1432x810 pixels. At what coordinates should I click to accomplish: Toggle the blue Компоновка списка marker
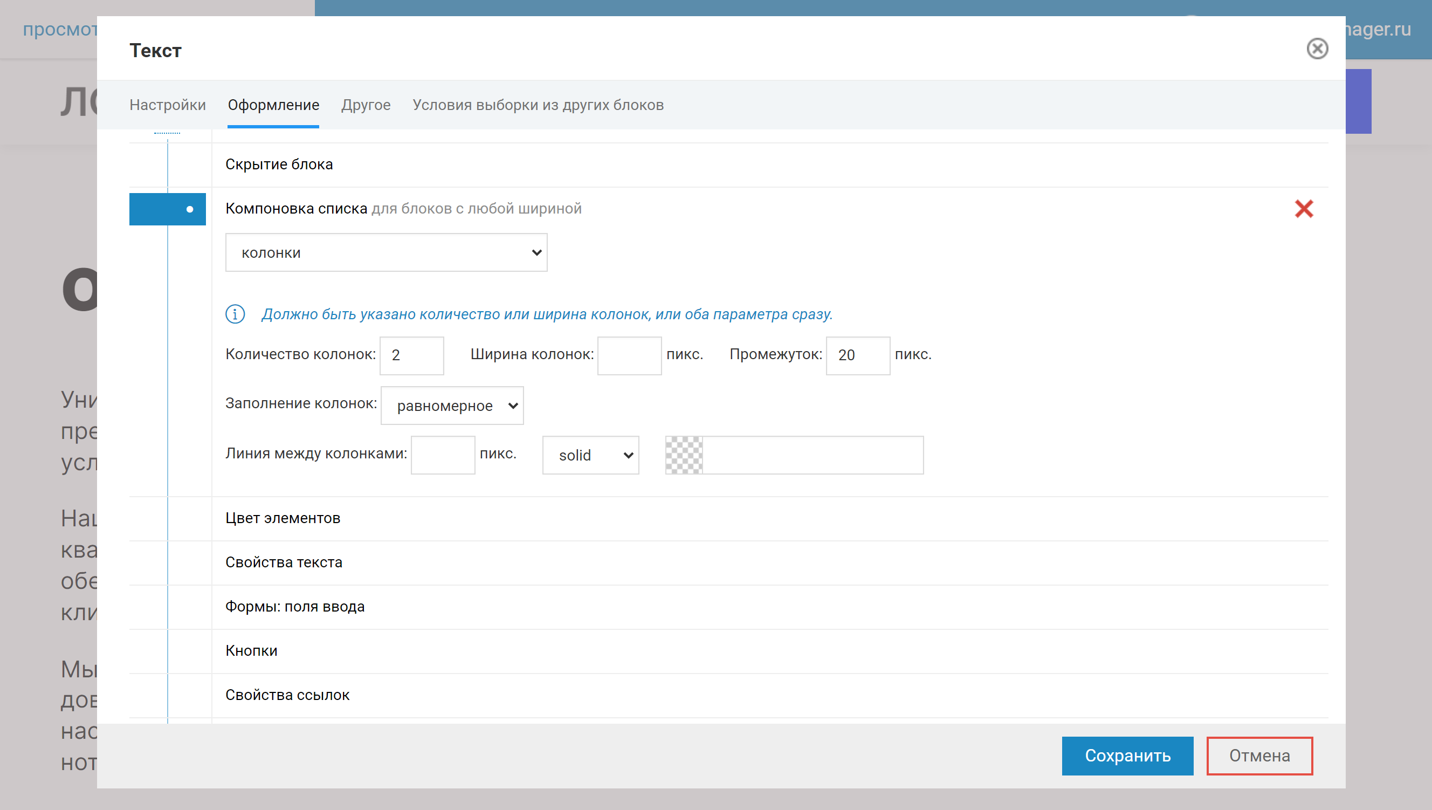(x=167, y=209)
